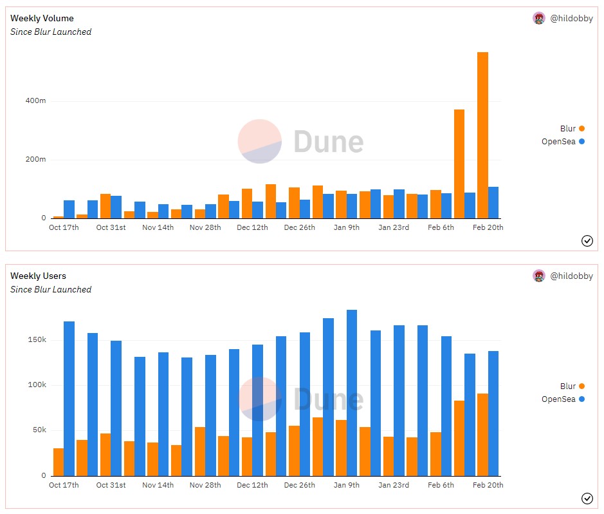Open @hildobby profile link on Weekly Volume
The width and height of the screenshot is (604, 514).
click(x=571, y=18)
